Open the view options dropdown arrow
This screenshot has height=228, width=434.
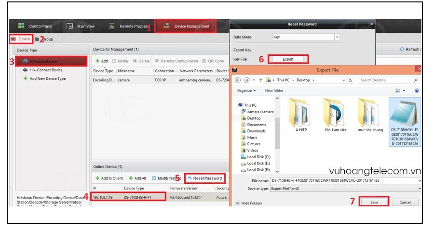pos(404,90)
